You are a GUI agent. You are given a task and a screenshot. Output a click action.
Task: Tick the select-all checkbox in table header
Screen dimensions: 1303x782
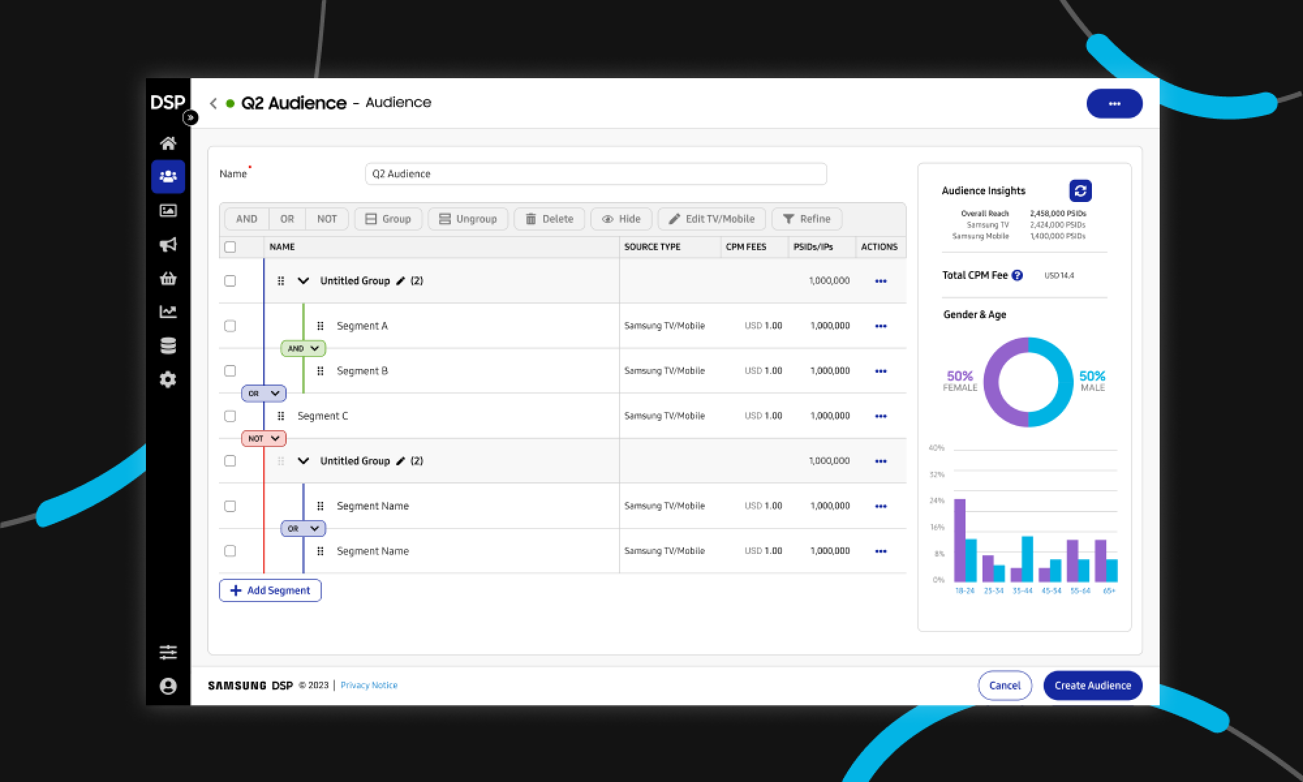[x=230, y=247]
